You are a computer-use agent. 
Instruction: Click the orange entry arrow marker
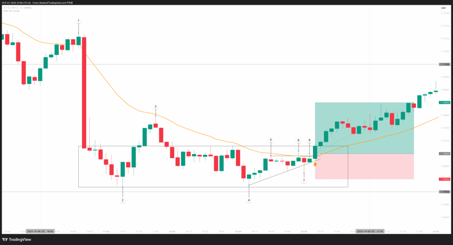click(315, 164)
